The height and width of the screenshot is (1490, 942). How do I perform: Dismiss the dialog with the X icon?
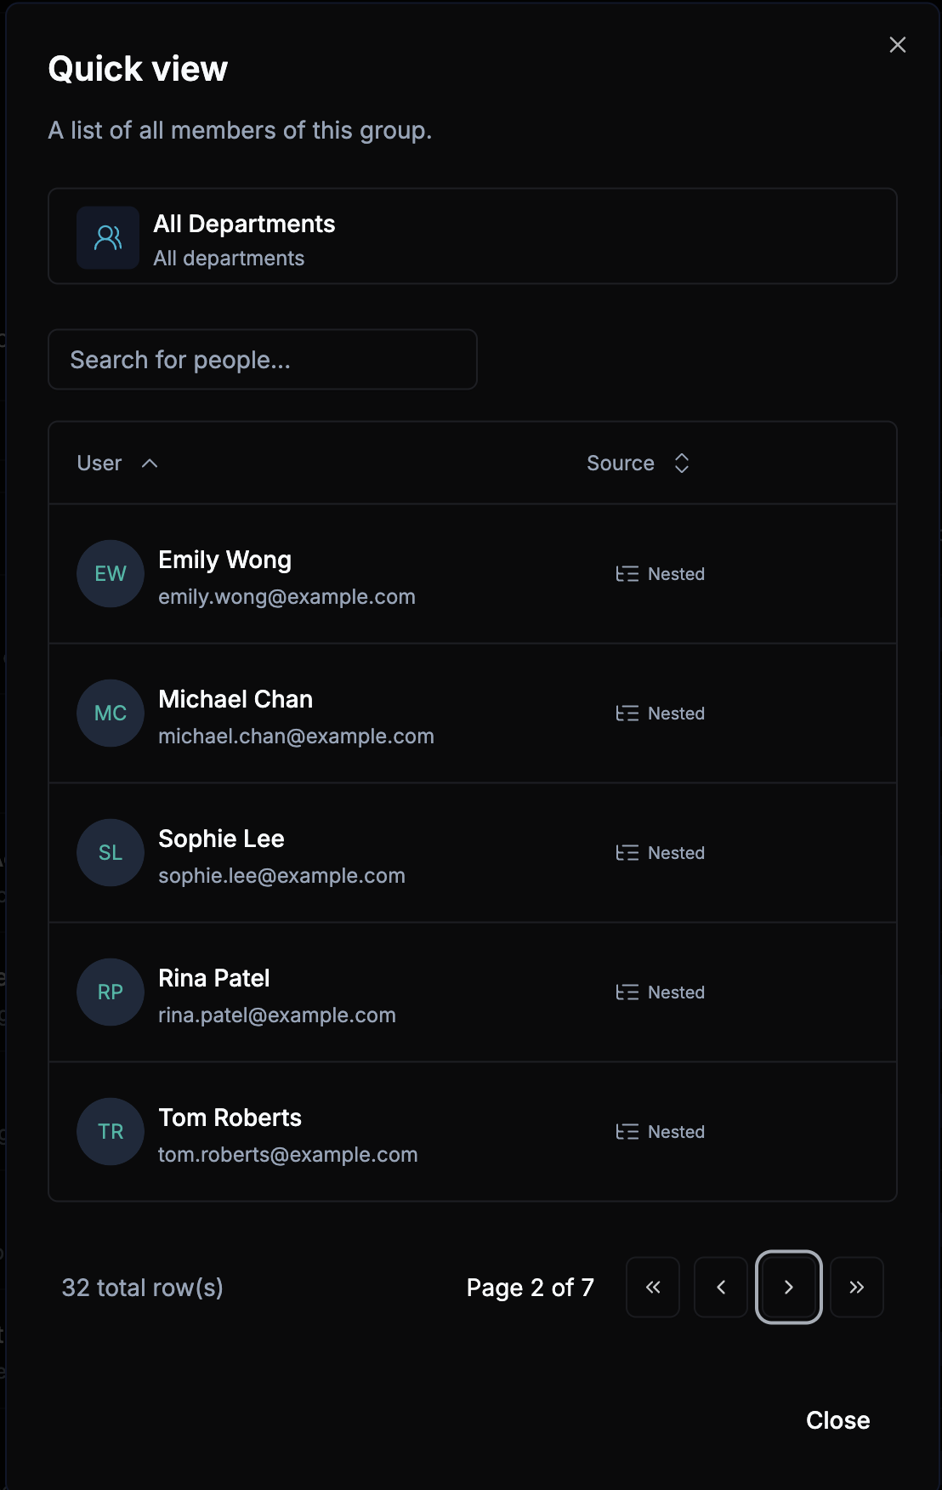[897, 45]
